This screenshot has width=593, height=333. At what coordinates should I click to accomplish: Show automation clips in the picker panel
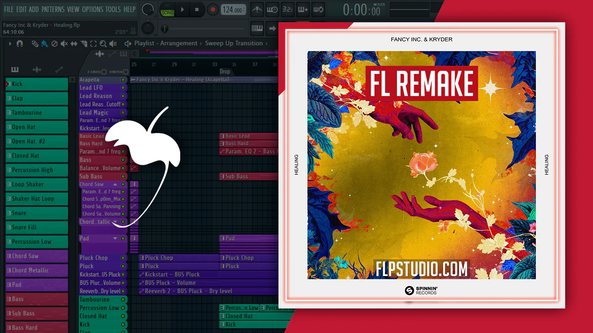point(59,69)
